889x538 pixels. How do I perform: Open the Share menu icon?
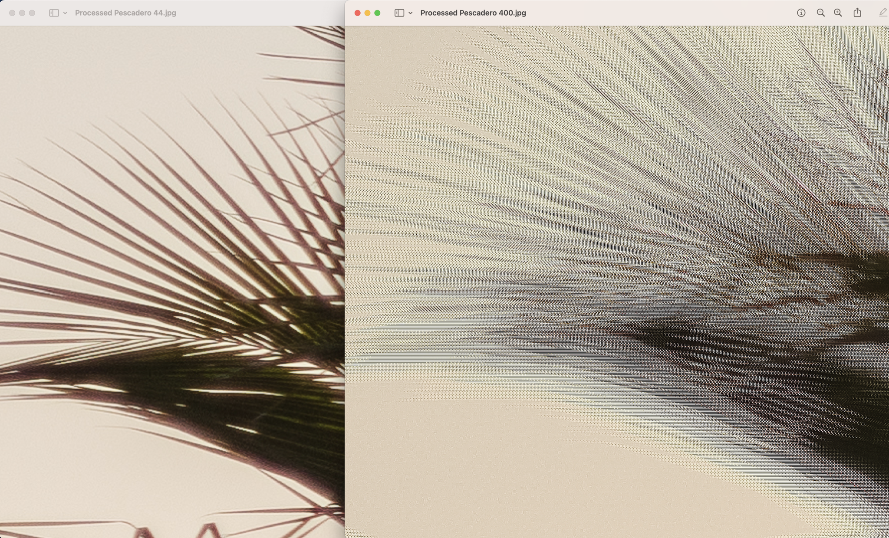point(857,13)
